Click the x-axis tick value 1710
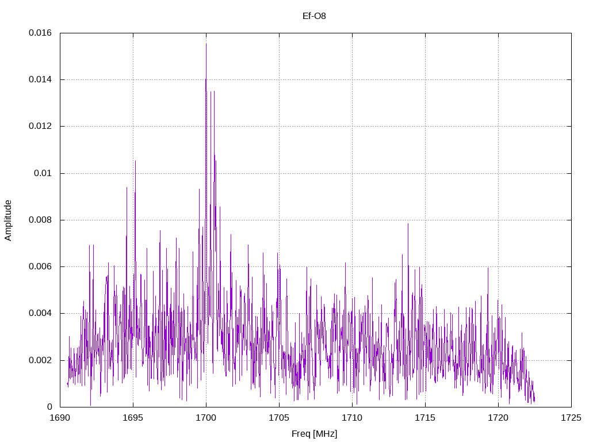The image size is (589, 442). [352, 418]
